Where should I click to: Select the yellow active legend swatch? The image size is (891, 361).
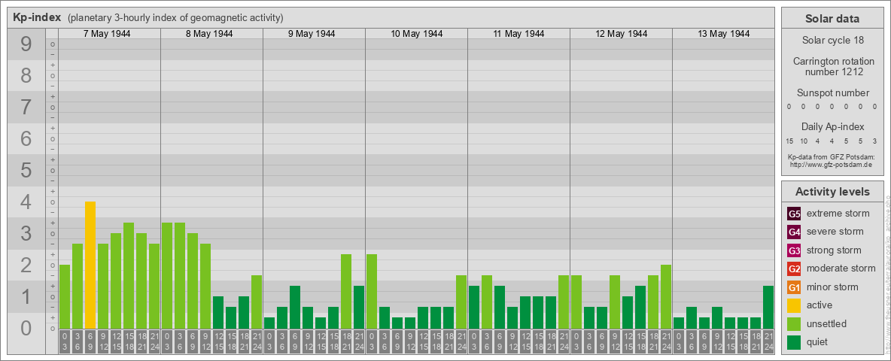794,305
